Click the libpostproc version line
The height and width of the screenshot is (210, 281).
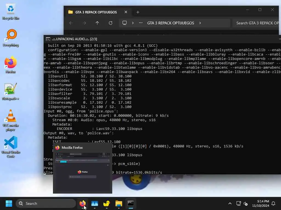(x=90, y=107)
